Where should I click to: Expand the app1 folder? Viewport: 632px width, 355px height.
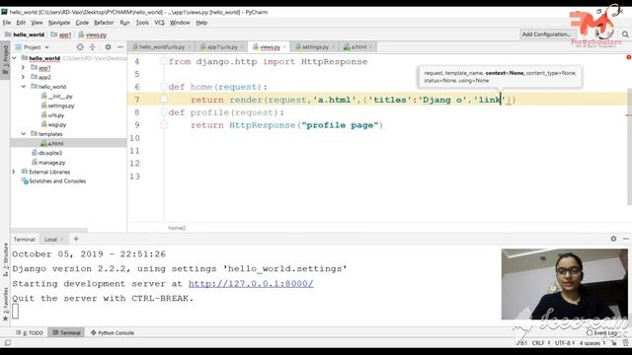coord(24,68)
